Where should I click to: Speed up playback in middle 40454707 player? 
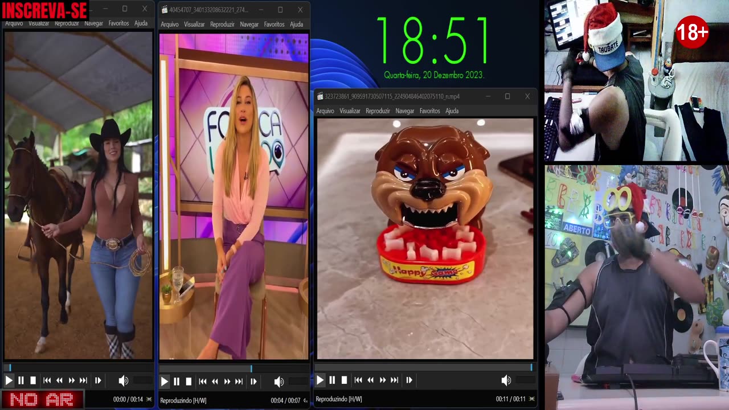227,382
